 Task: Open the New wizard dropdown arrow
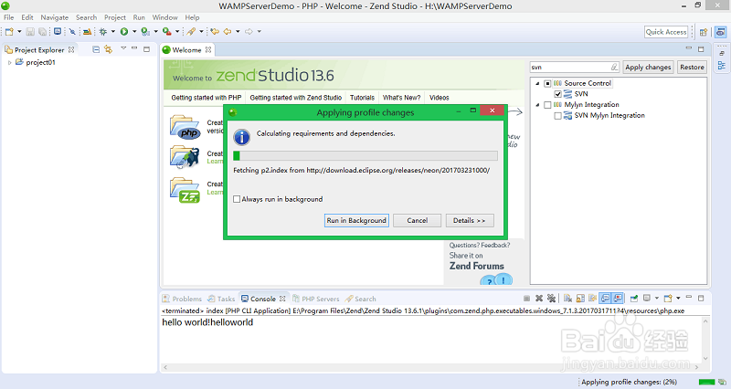click(x=19, y=32)
